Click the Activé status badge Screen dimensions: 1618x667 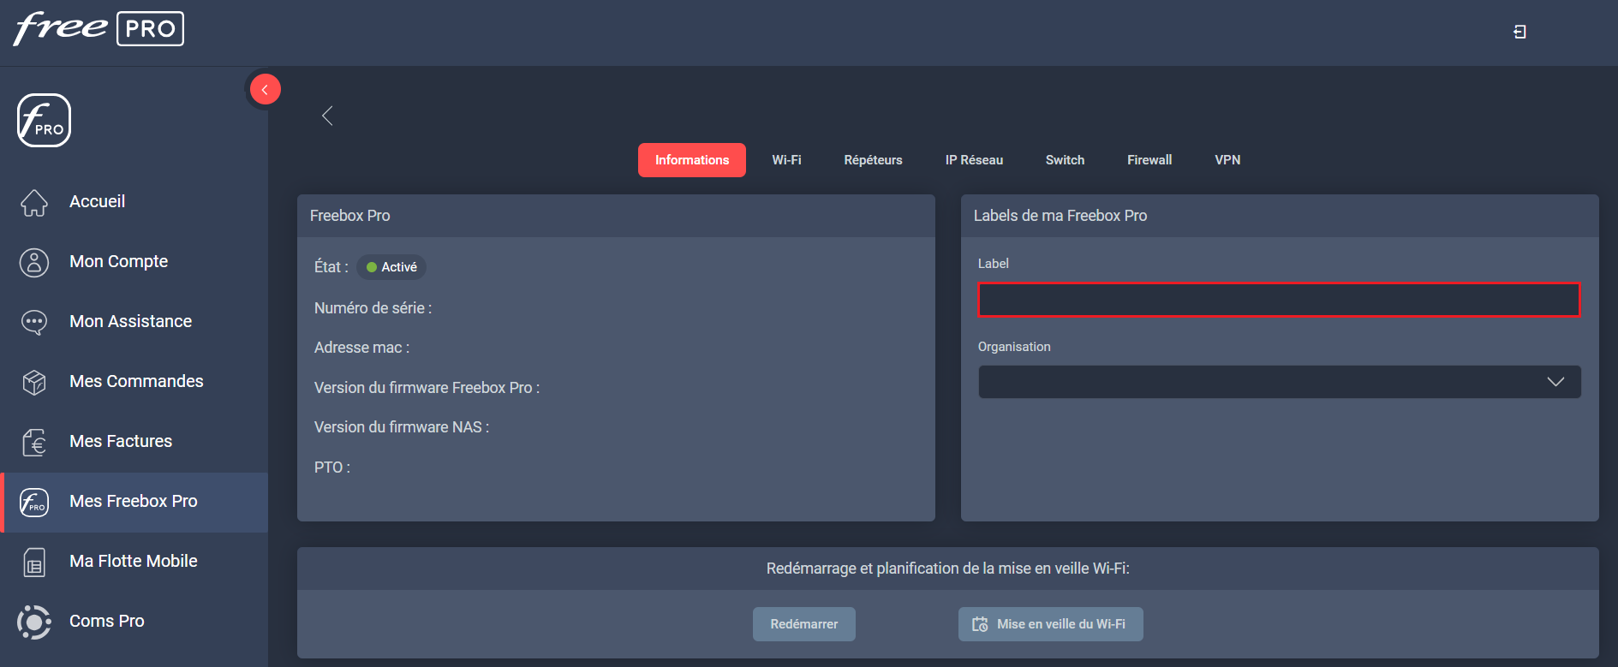(x=391, y=267)
